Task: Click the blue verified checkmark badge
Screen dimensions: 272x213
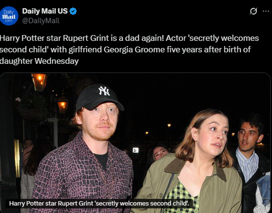Action: 73,11
